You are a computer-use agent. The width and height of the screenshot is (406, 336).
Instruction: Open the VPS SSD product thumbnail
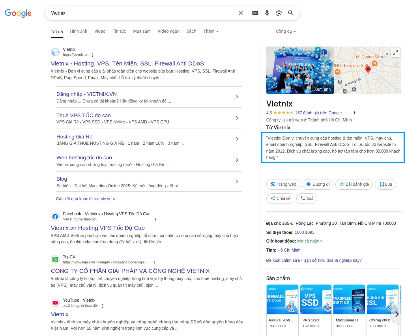(315, 299)
